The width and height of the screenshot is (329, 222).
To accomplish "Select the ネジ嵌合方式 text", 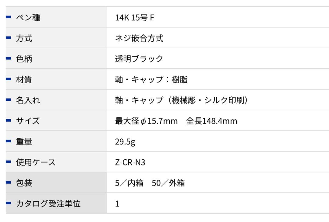I will [139, 38].
